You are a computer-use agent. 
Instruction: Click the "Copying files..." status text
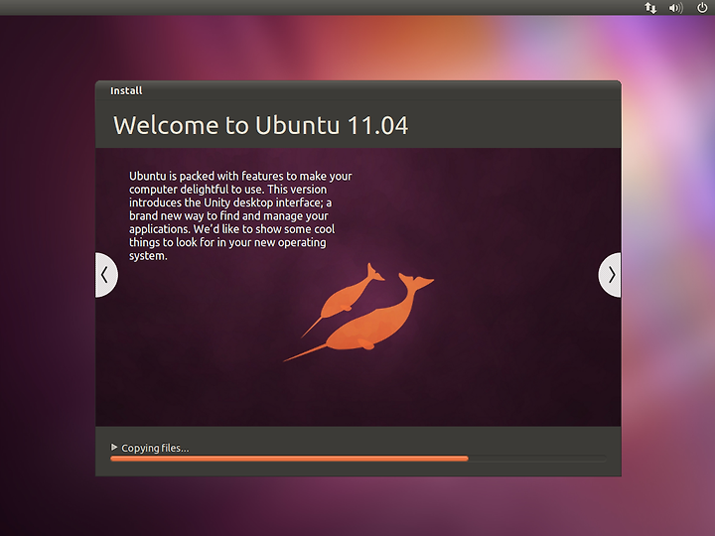coord(155,448)
